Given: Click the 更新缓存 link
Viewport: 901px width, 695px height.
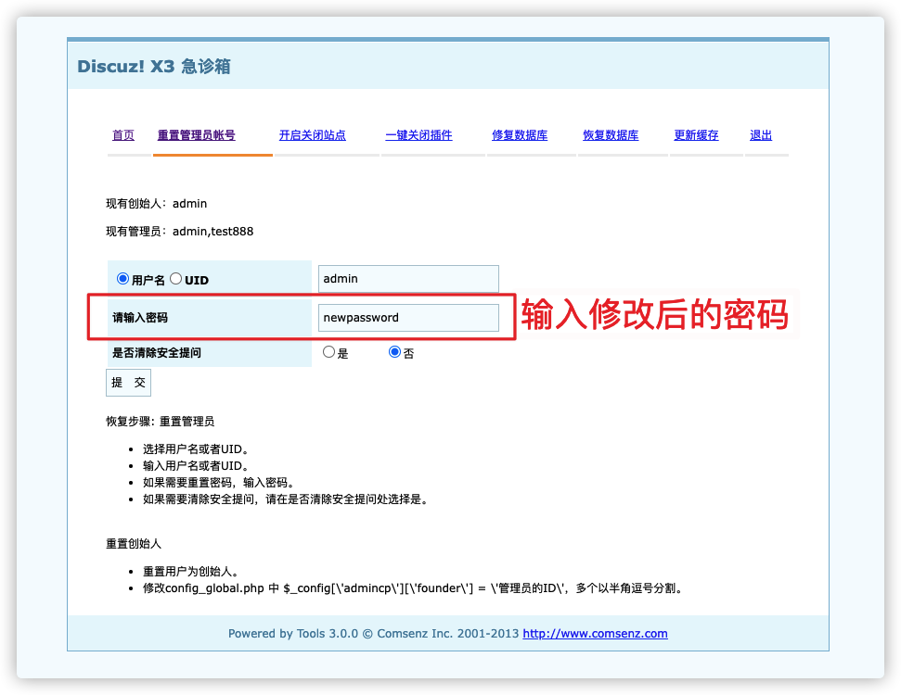Looking at the screenshot, I should click(697, 135).
